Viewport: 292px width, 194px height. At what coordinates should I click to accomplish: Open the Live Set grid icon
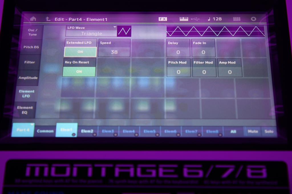click(237, 19)
